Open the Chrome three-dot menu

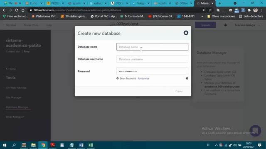point(262,10)
